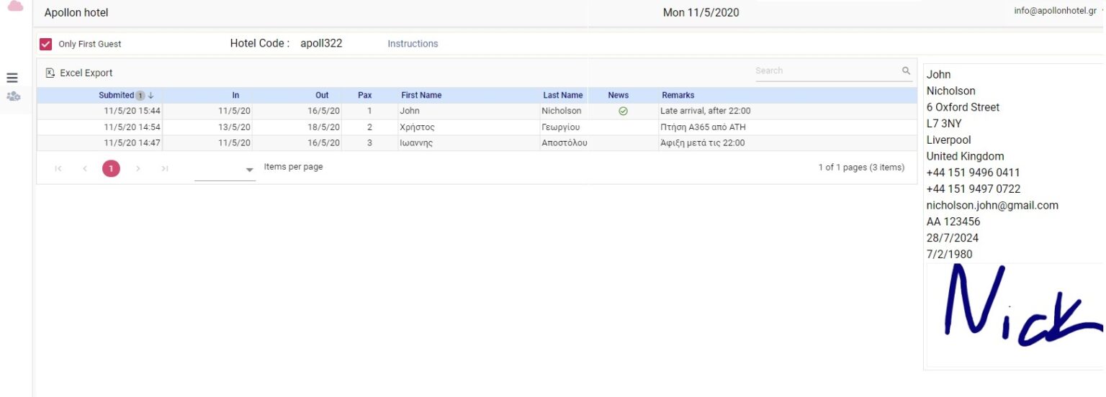The height and width of the screenshot is (397, 1106).
Task: Open the Items per page dropdown
Action: tap(249, 170)
